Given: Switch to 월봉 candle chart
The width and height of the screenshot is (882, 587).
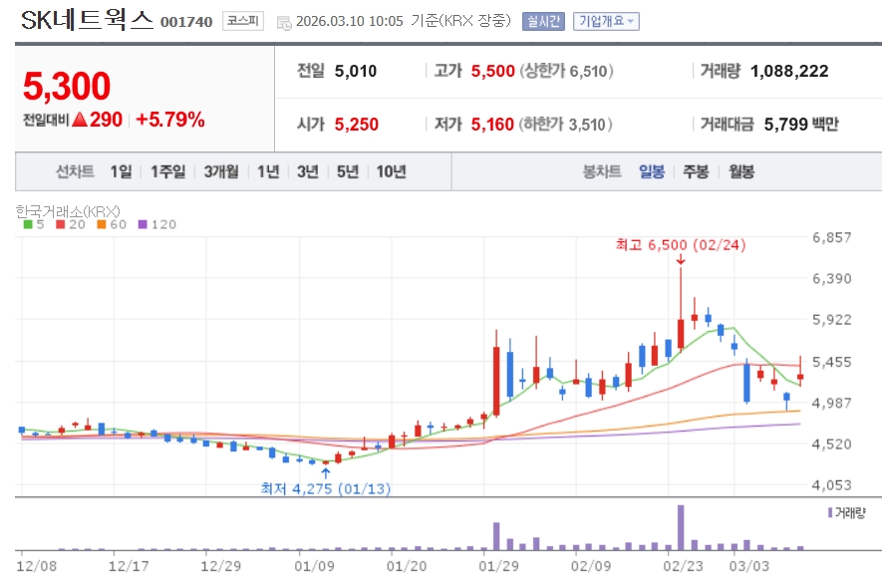Looking at the screenshot, I should click(741, 171).
